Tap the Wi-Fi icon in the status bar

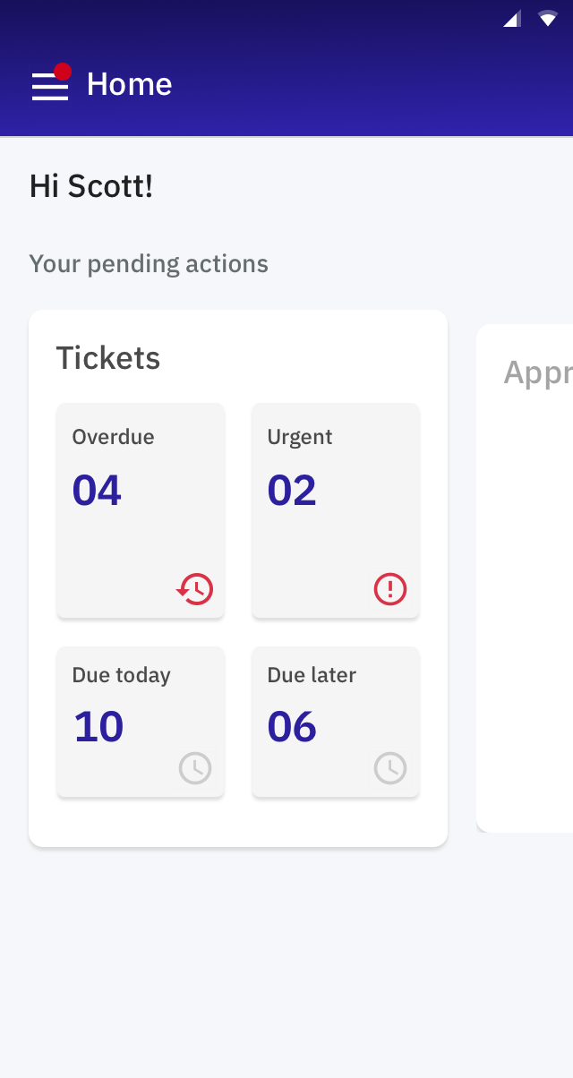[549, 17]
